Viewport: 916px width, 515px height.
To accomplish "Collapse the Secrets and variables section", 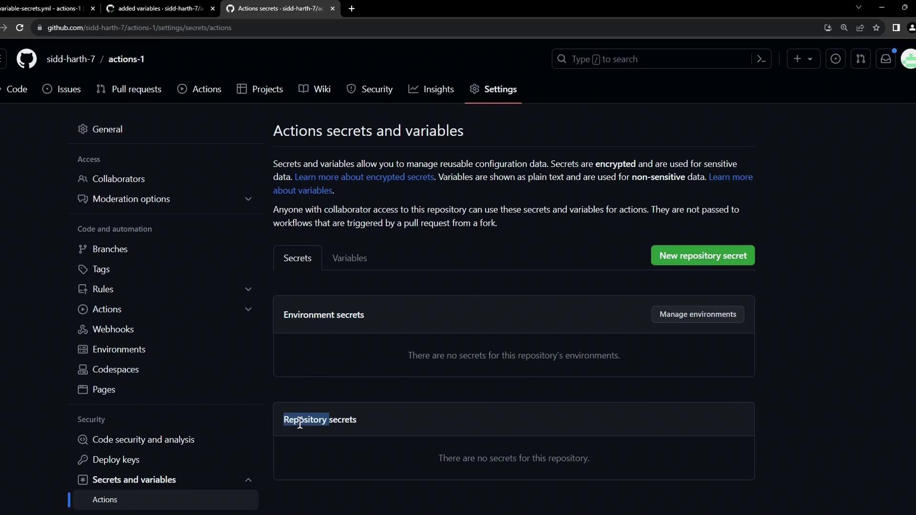I will 248,480.
